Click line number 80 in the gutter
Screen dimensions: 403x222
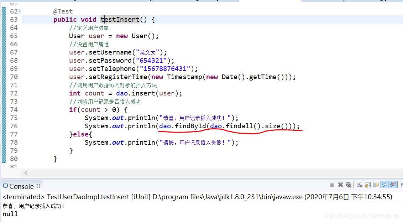(x=14, y=159)
